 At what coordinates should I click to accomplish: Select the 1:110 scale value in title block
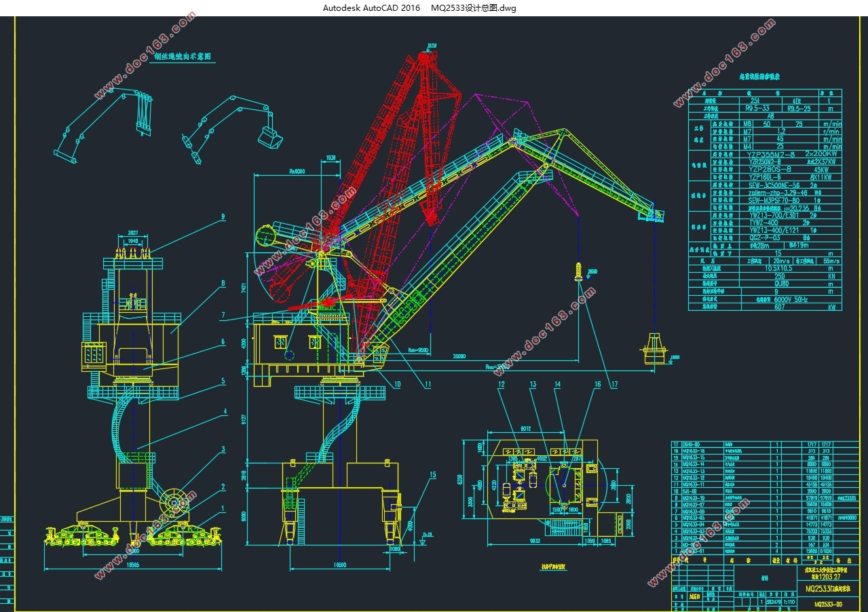coord(789,602)
